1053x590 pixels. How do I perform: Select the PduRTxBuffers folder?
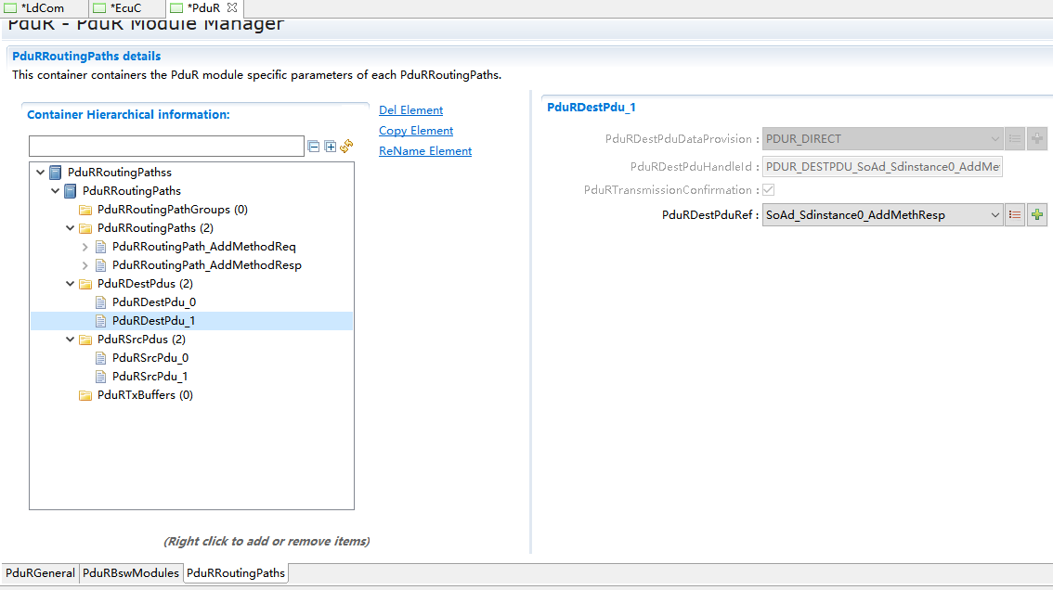[x=145, y=395]
